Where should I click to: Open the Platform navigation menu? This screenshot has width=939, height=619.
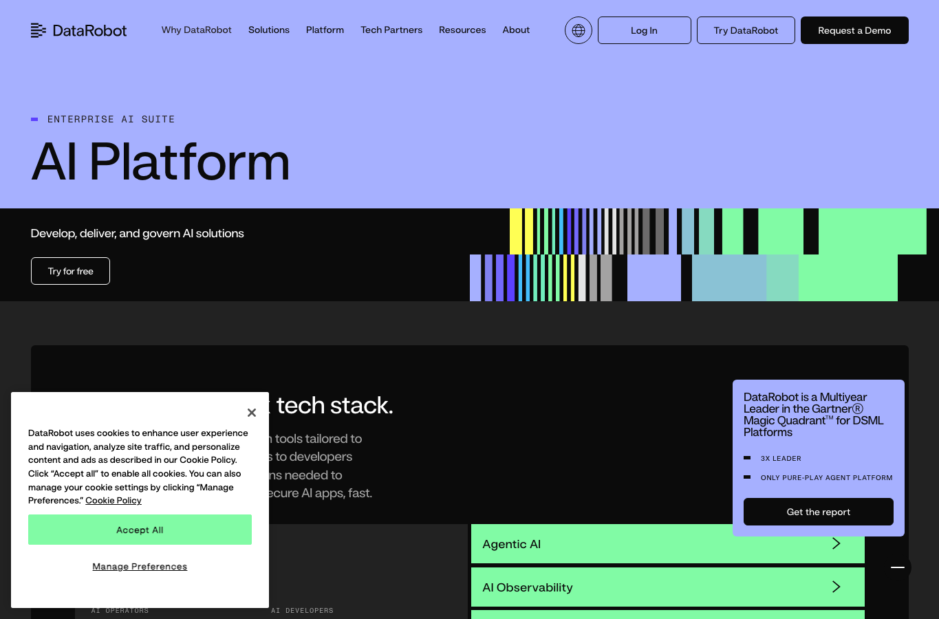[x=325, y=30]
